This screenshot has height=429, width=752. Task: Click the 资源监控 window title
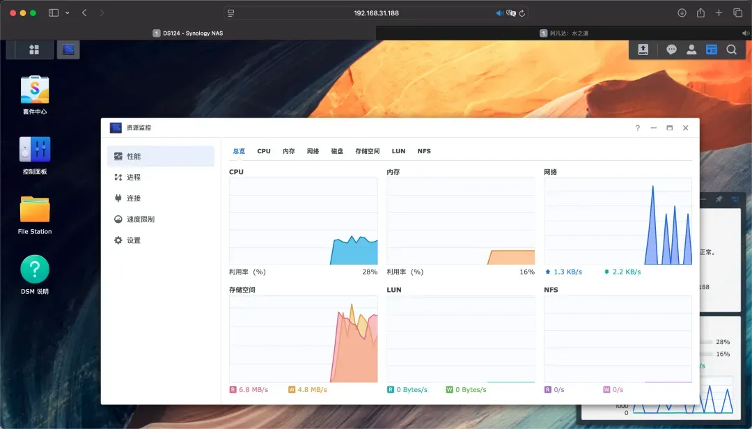point(139,127)
